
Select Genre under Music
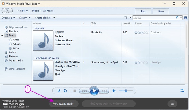click(x=14, y=48)
